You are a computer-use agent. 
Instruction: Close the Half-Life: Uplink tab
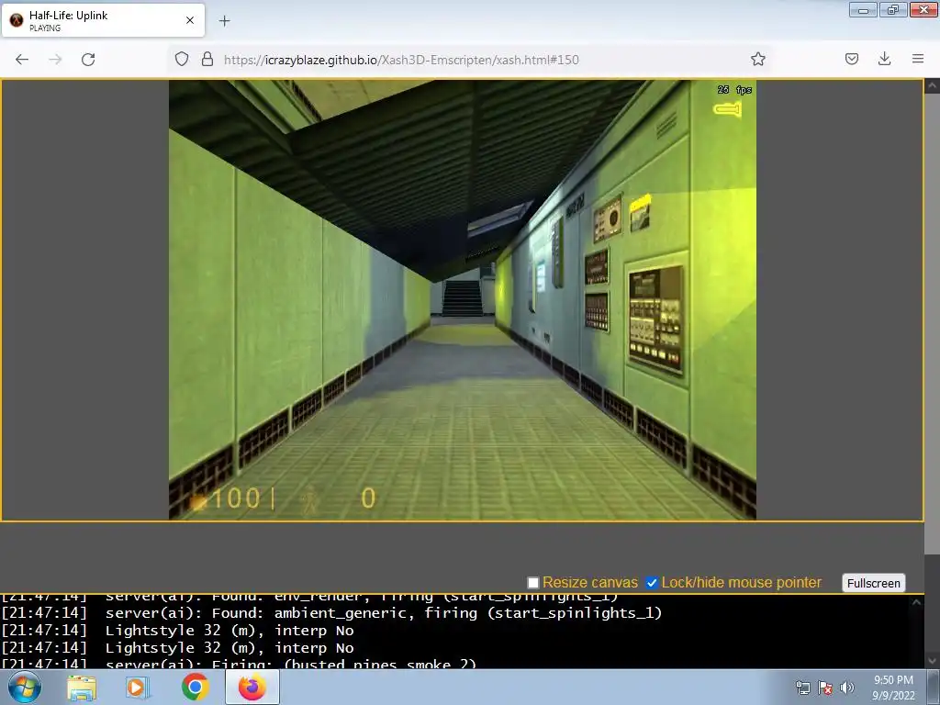[x=190, y=20]
